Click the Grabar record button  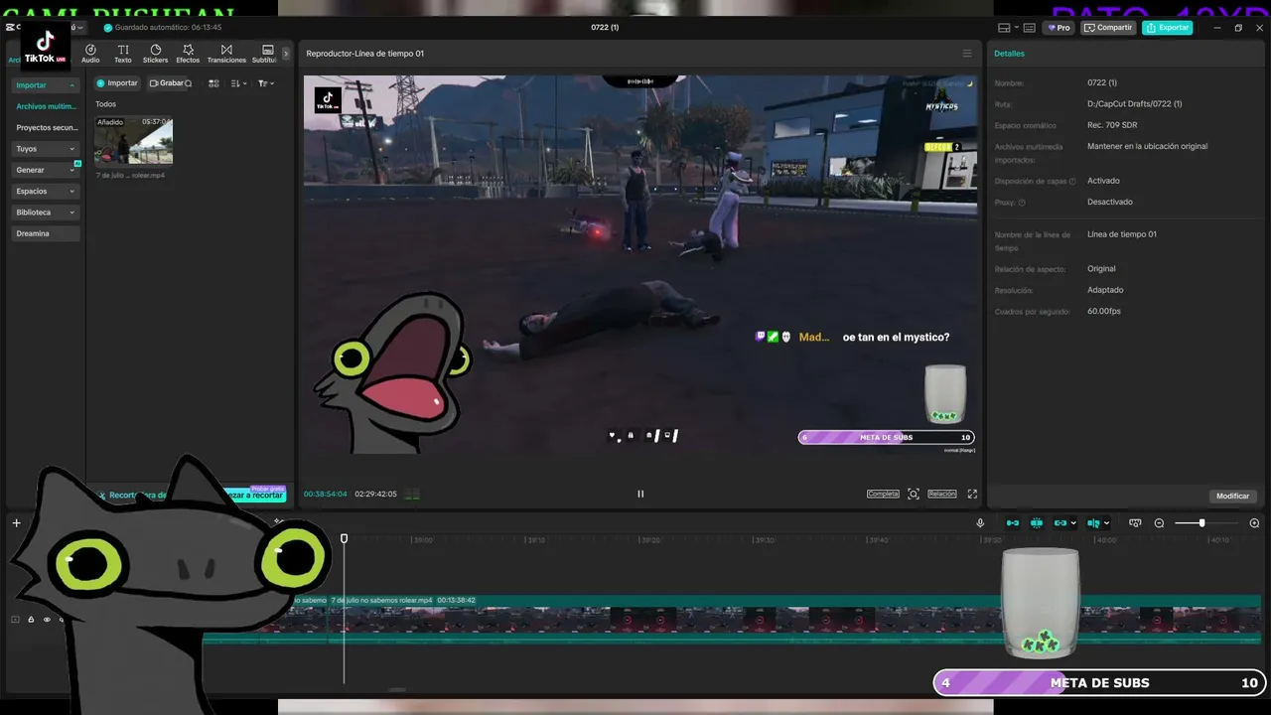pyautogui.click(x=166, y=83)
